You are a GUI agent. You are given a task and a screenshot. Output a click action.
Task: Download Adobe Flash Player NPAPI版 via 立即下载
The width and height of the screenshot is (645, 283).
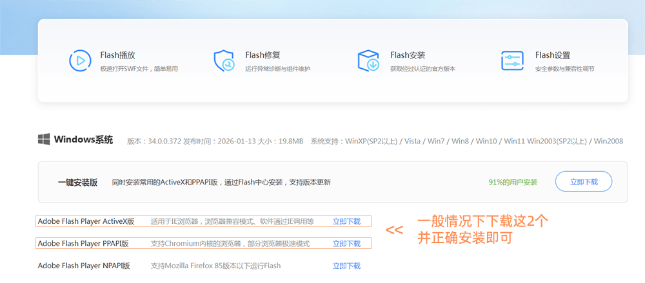click(x=346, y=266)
